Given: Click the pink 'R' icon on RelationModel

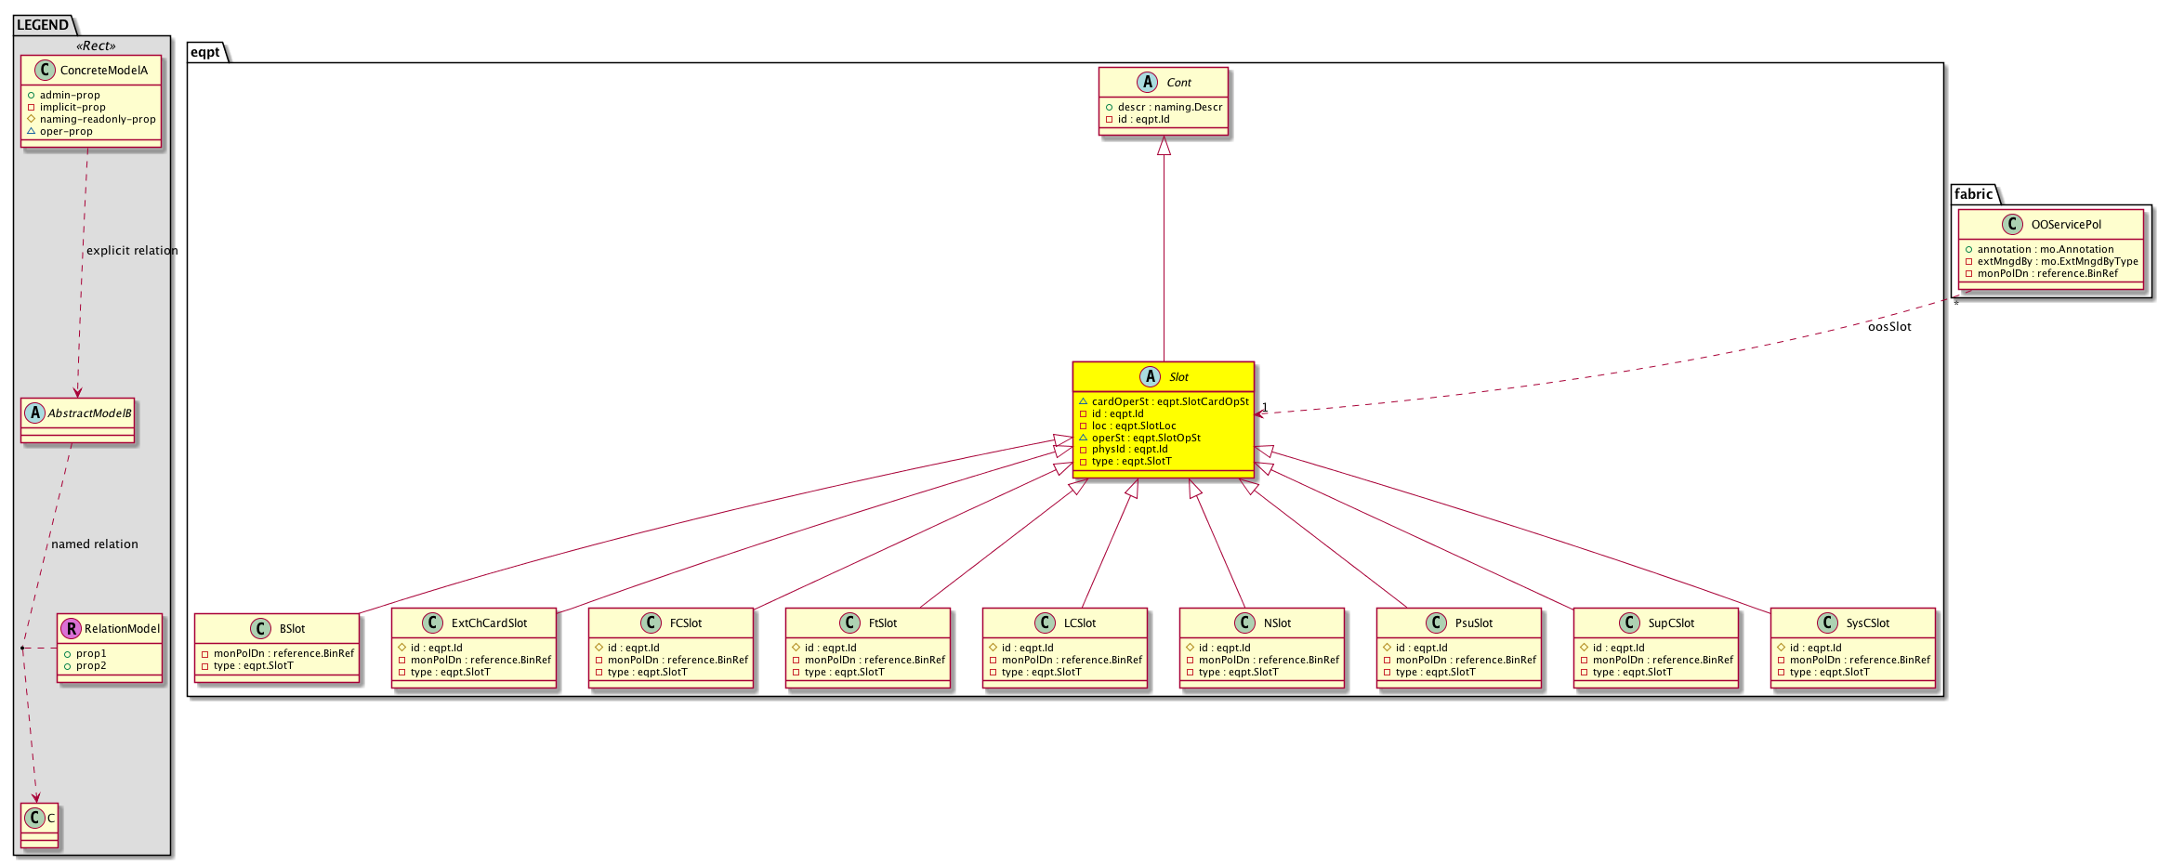Looking at the screenshot, I should tap(71, 629).
